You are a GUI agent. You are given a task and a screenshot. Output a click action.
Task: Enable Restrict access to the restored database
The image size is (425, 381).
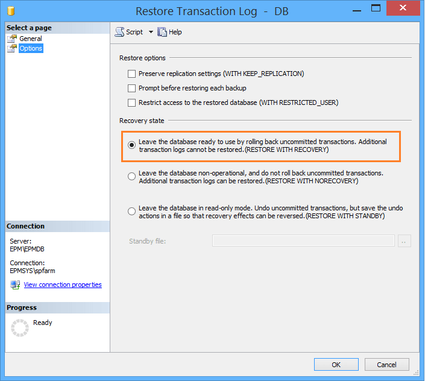132,102
